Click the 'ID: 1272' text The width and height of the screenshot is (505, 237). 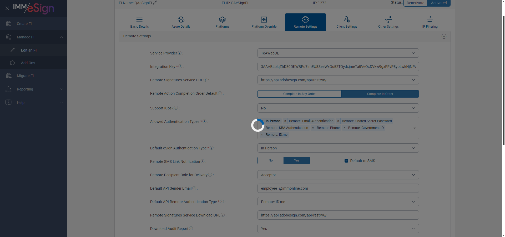tap(319, 3)
